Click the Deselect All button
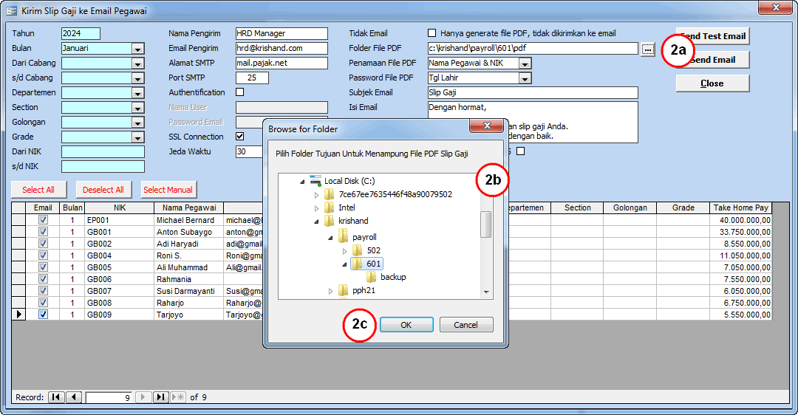This screenshot has width=798, height=415. (103, 190)
